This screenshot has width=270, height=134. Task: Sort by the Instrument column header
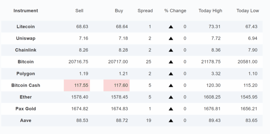pos(26,11)
